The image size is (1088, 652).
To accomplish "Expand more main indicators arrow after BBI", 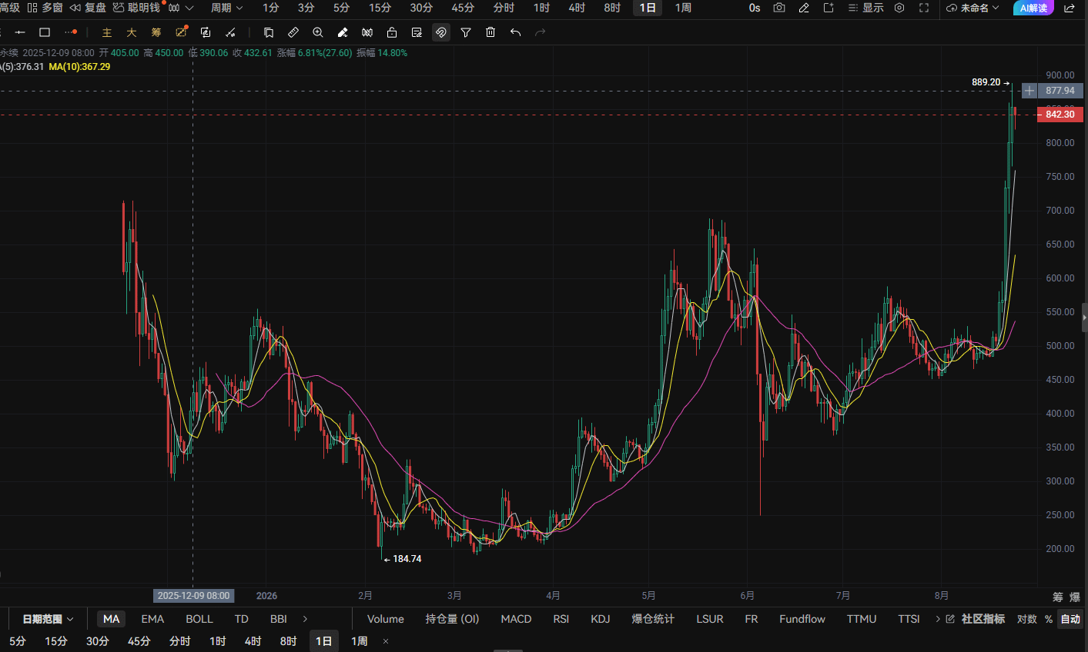I will click(x=306, y=619).
